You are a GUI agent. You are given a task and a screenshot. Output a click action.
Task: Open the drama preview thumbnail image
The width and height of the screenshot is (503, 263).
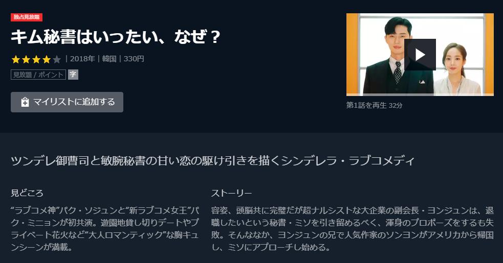pos(420,55)
